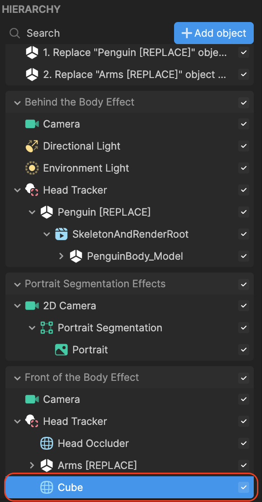Click the green 2D Camera icon
The height and width of the screenshot is (502, 262).
coord(32,306)
